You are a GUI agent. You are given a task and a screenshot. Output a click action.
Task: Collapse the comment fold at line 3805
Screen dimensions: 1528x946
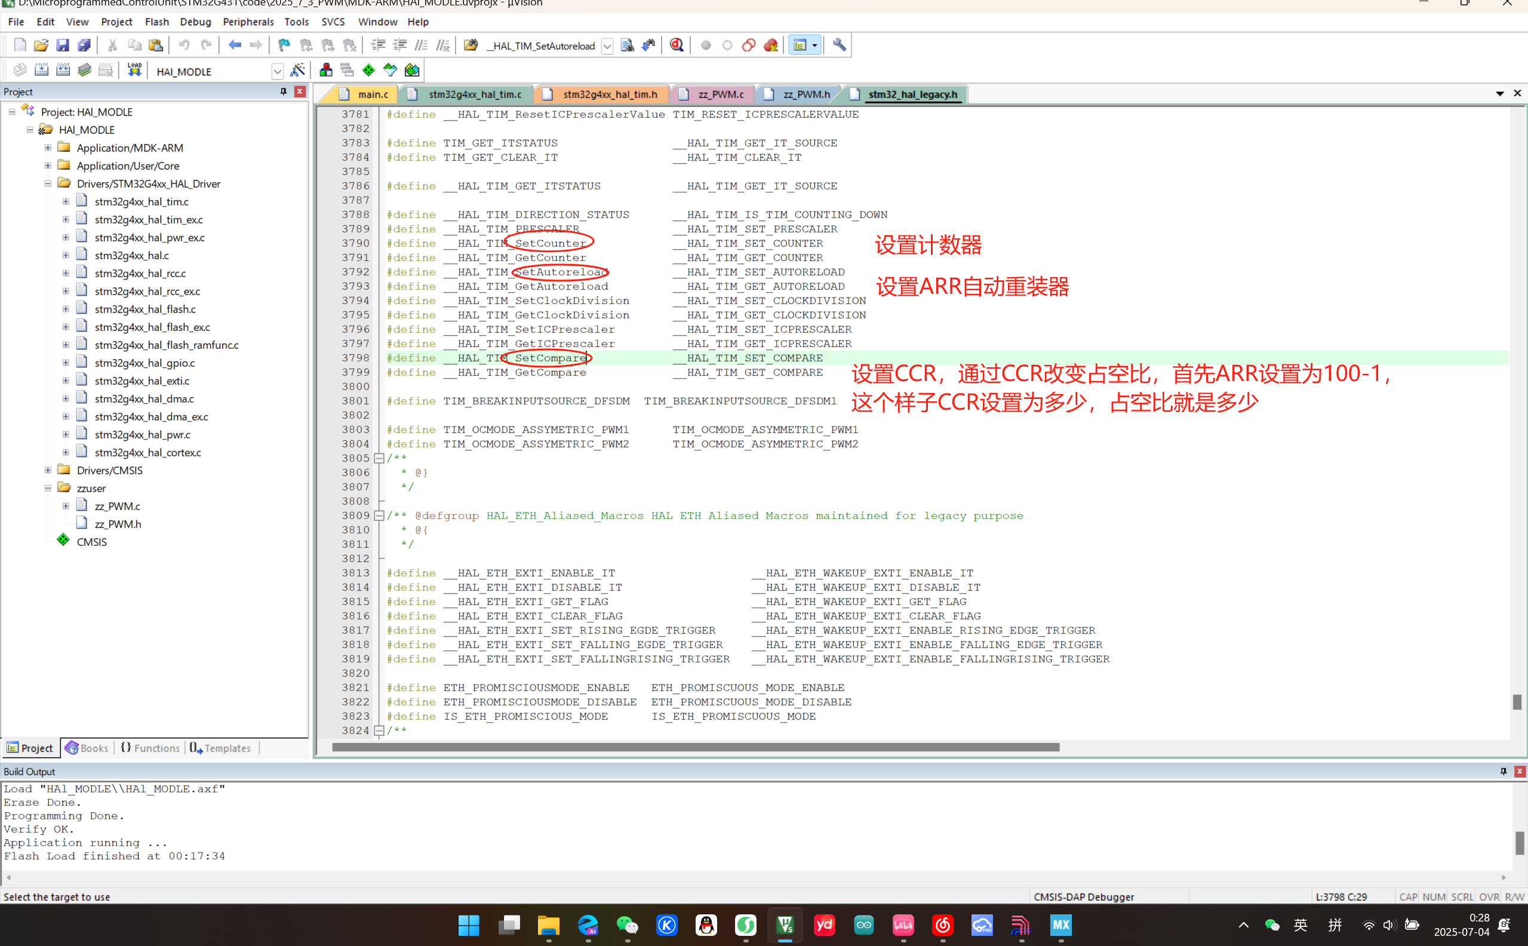pyautogui.click(x=379, y=458)
